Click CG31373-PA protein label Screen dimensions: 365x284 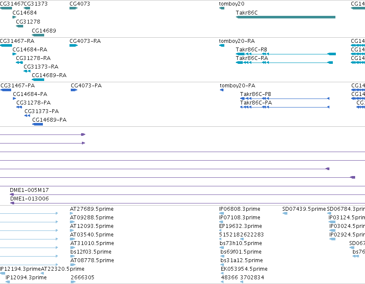pyautogui.click(x=42, y=111)
